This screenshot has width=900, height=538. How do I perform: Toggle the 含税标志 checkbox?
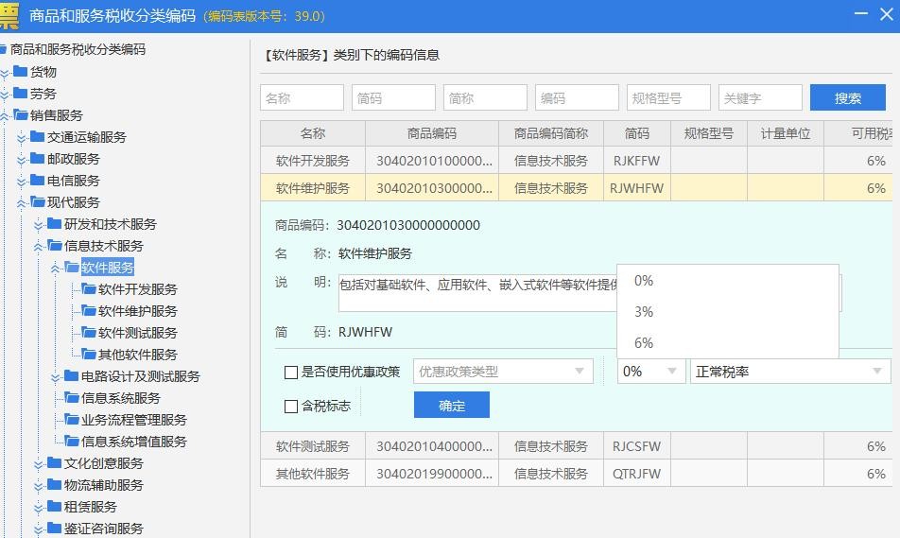[x=291, y=407]
